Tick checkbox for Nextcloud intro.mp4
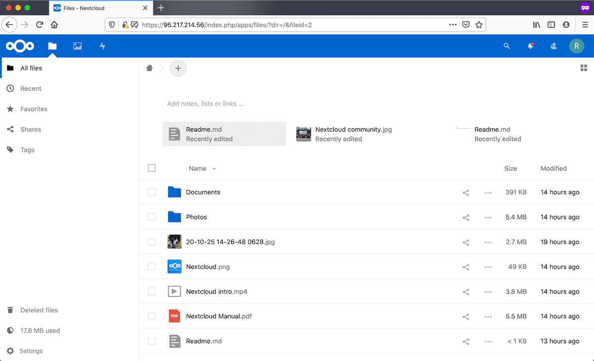The width and height of the screenshot is (594, 361). [x=152, y=291]
